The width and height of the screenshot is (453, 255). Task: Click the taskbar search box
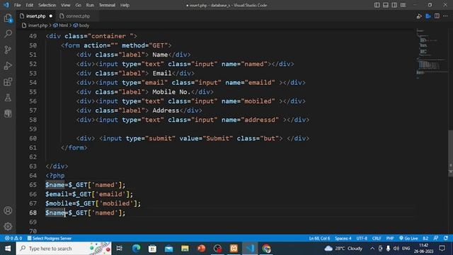click(x=64, y=249)
